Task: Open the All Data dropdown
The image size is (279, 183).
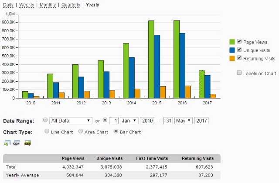Action: [x=71, y=120]
